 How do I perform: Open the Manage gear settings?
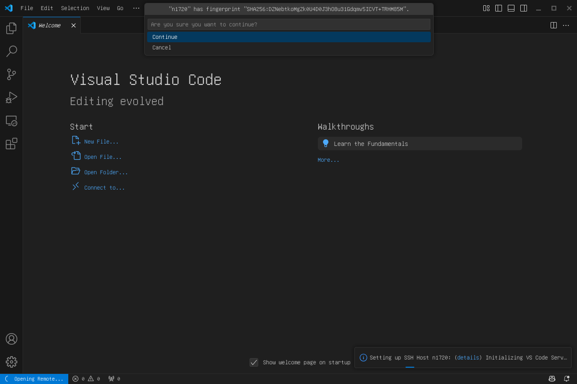coord(12,362)
